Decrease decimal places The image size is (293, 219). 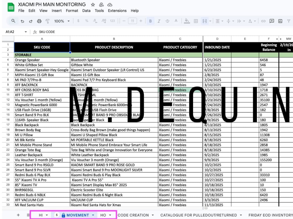(x=95, y=21)
